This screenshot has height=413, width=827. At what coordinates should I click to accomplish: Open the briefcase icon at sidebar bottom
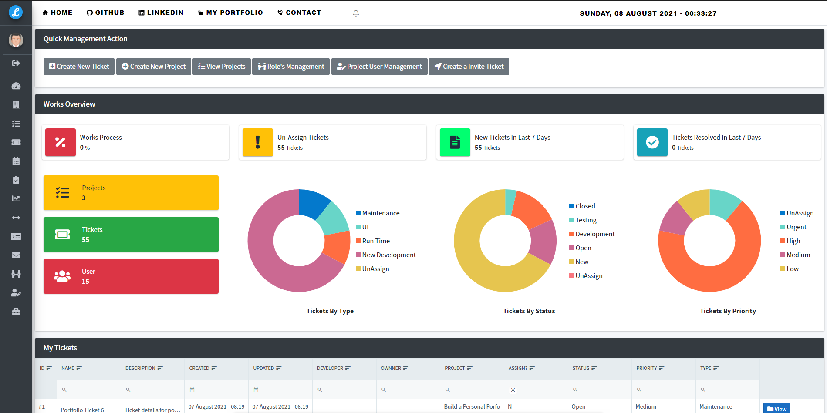(16, 311)
